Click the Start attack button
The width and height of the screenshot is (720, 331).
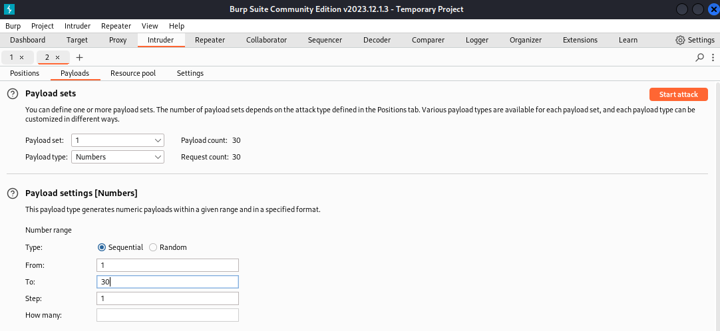click(679, 94)
